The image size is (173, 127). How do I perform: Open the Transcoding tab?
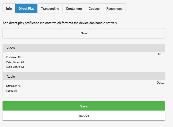tap(50, 9)
